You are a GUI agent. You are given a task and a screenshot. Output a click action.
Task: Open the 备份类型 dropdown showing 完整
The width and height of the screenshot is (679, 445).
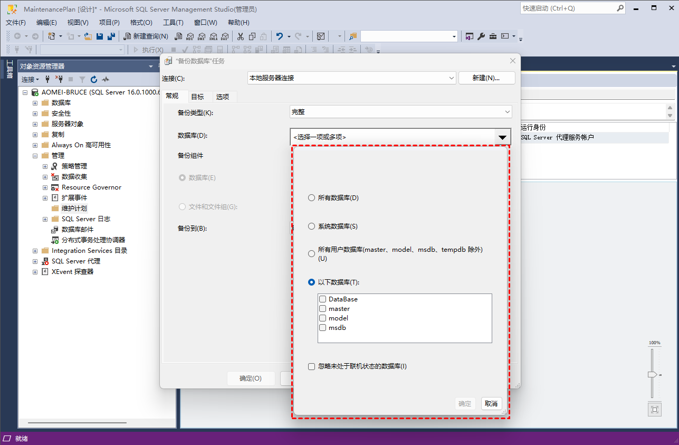[401, 112]
